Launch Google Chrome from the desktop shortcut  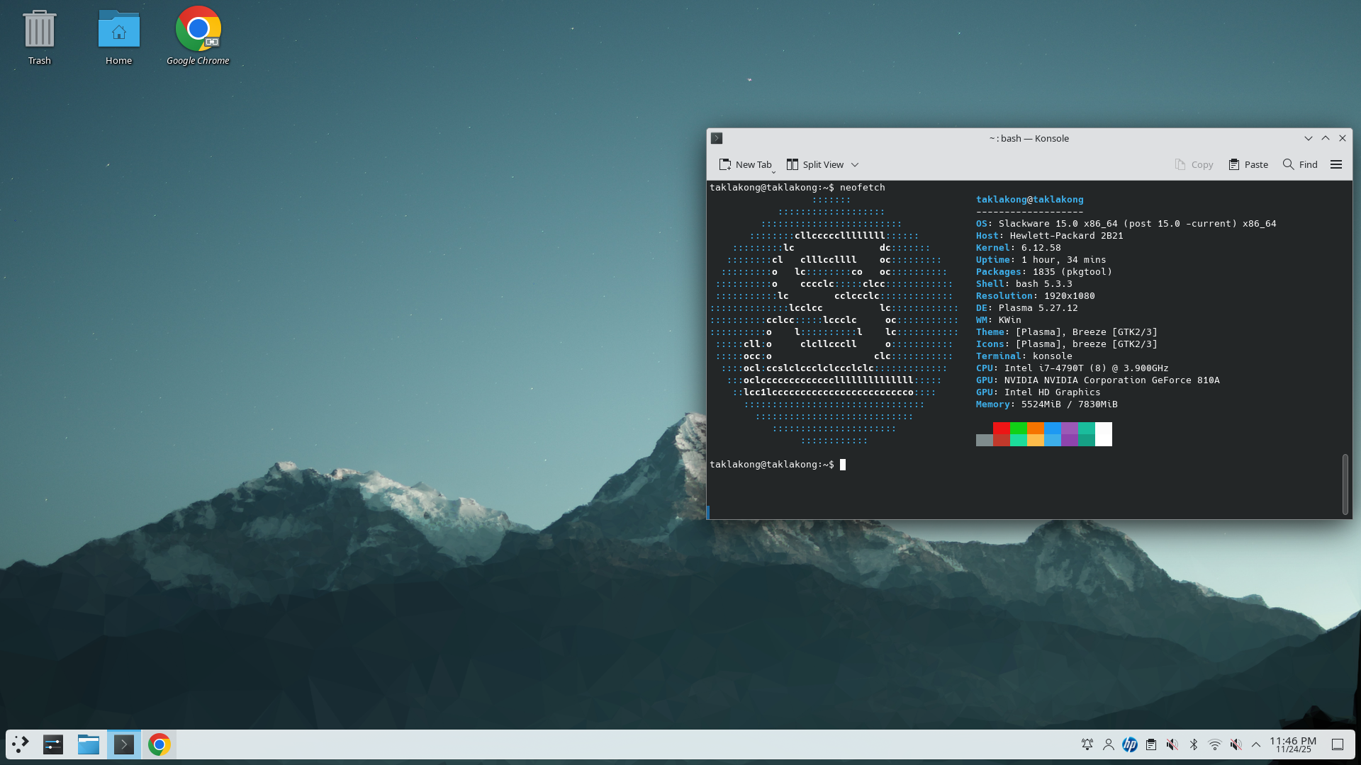[x=198, y=37]
